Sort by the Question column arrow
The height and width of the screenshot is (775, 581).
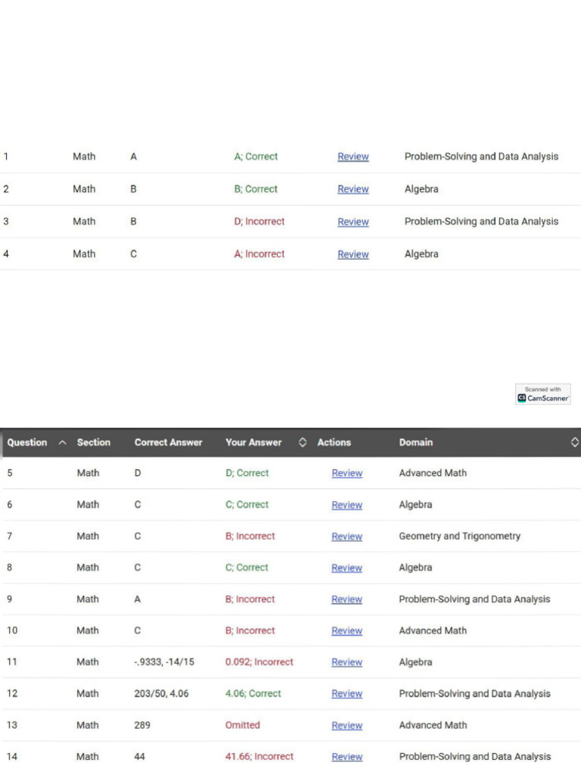coord(62,442)
